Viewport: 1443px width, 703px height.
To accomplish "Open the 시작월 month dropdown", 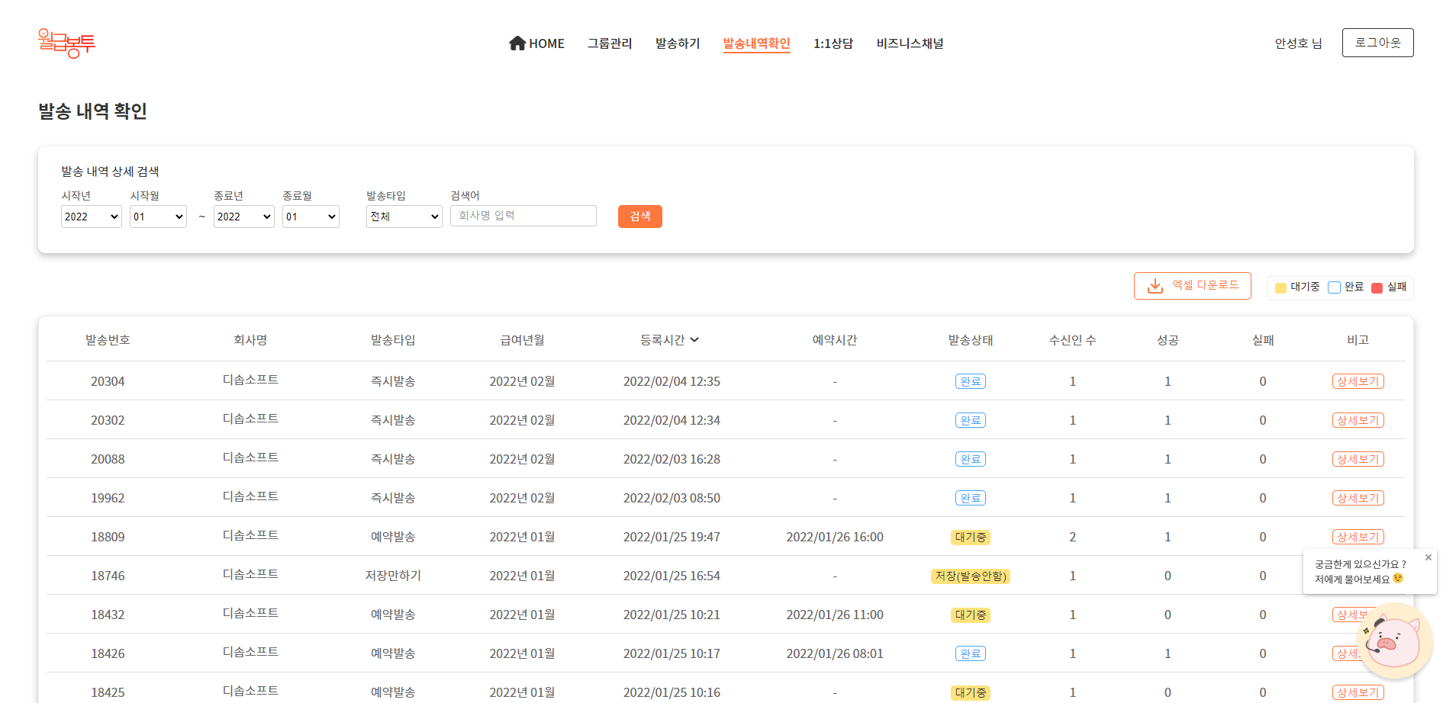I will tap(158, 217).
